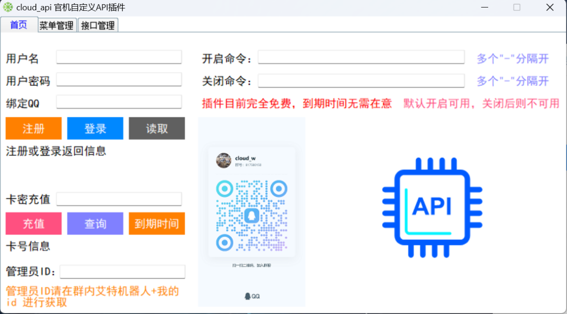567x314 pixels.
Task: Click into the 用户密码 text box
Action: 119,79
